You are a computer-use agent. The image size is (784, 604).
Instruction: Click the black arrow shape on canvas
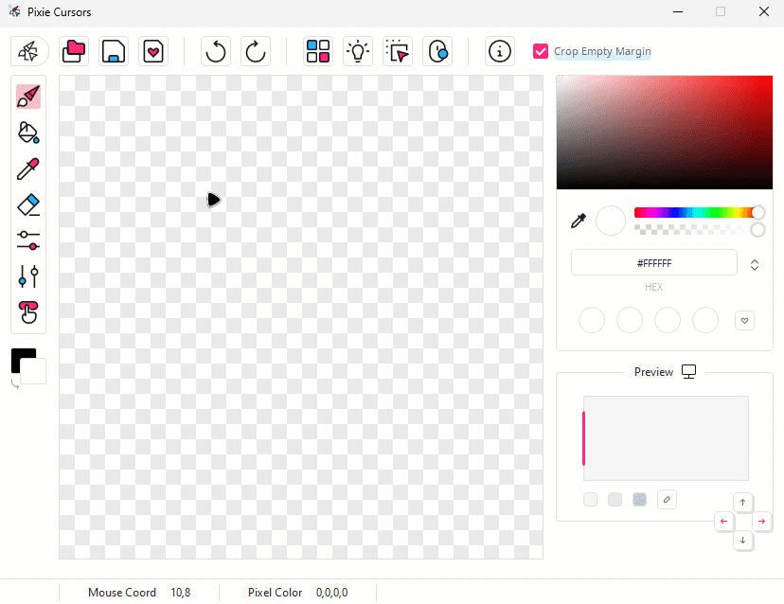(213, 200)
